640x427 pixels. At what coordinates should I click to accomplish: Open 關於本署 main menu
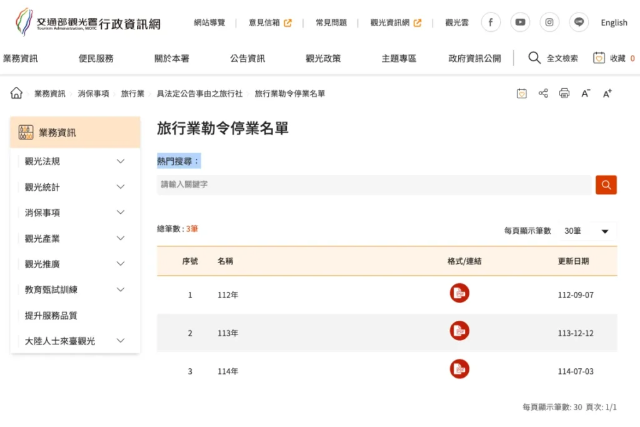coord(171,58)
